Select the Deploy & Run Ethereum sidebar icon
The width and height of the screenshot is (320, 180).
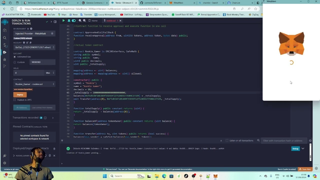[4, 52]
